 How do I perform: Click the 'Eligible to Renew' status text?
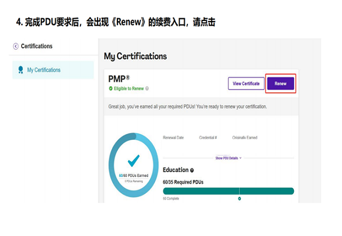(x=129, y=88)
